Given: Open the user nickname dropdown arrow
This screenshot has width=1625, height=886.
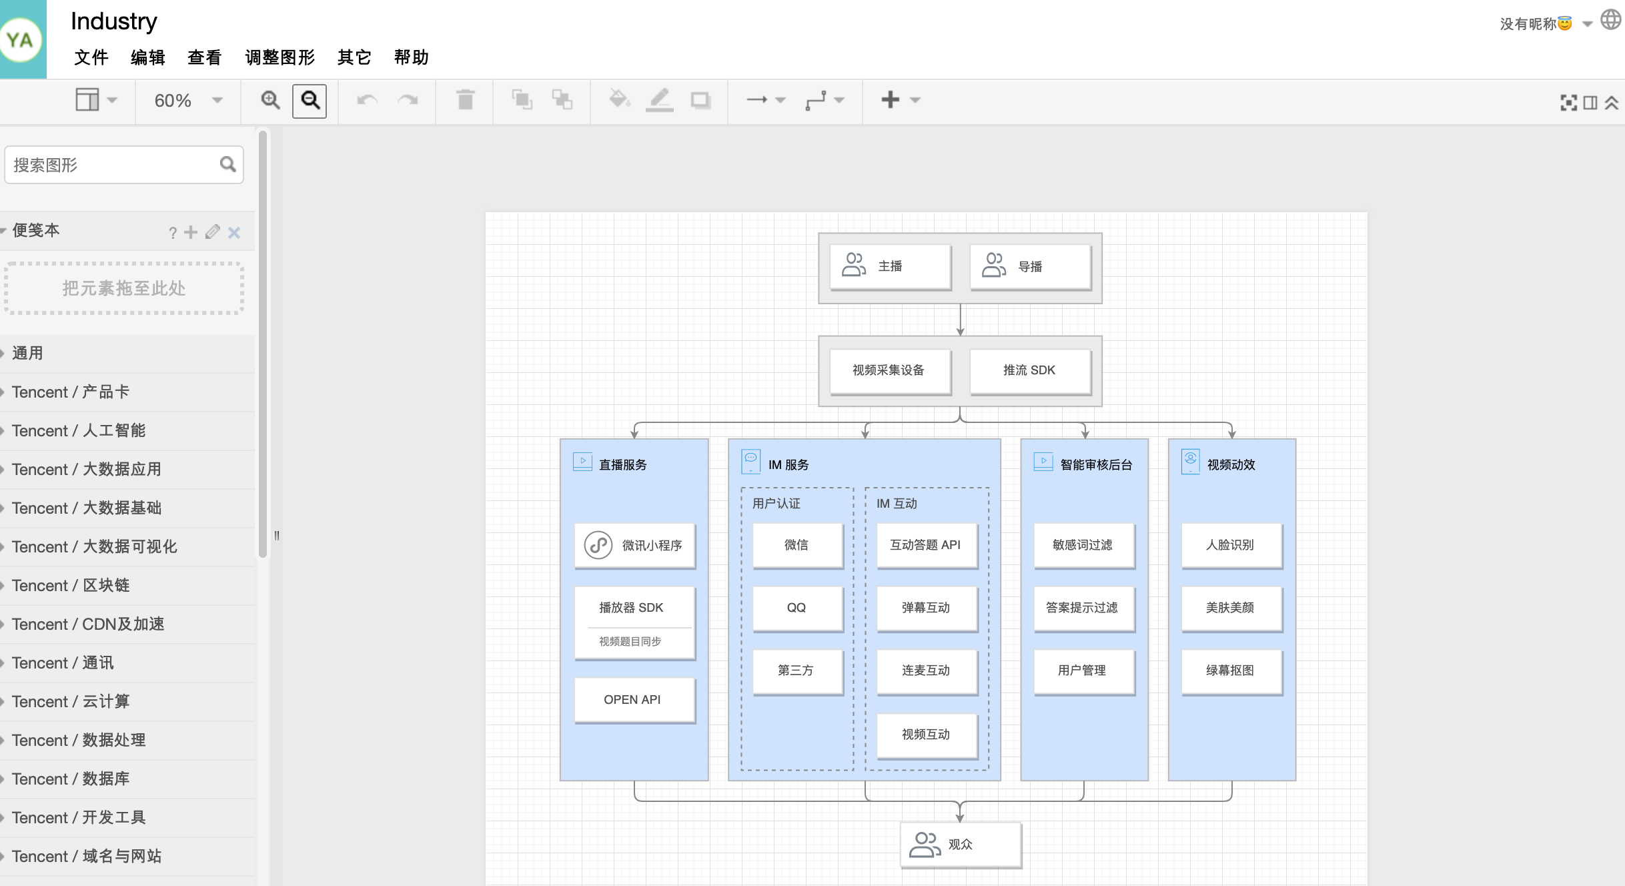Looking at the screenshot, I should pyautogui.click(x=1588, y=24).
